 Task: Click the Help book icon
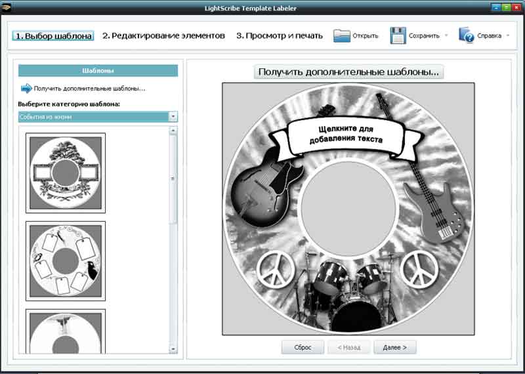(x=466, y=35)
